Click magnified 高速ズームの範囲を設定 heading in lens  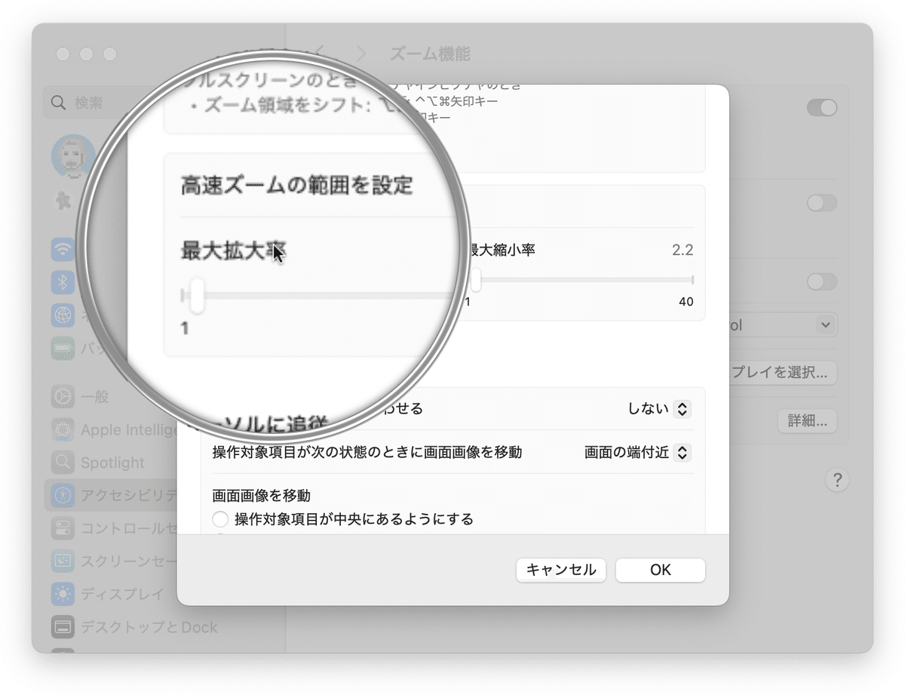coord(297,185)
